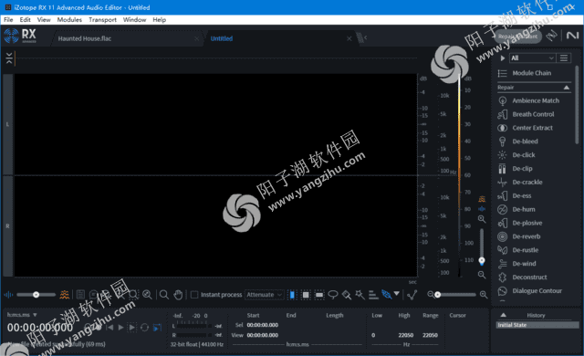
Task: Open the De-bleed module
Action: (x=525, y=141)
